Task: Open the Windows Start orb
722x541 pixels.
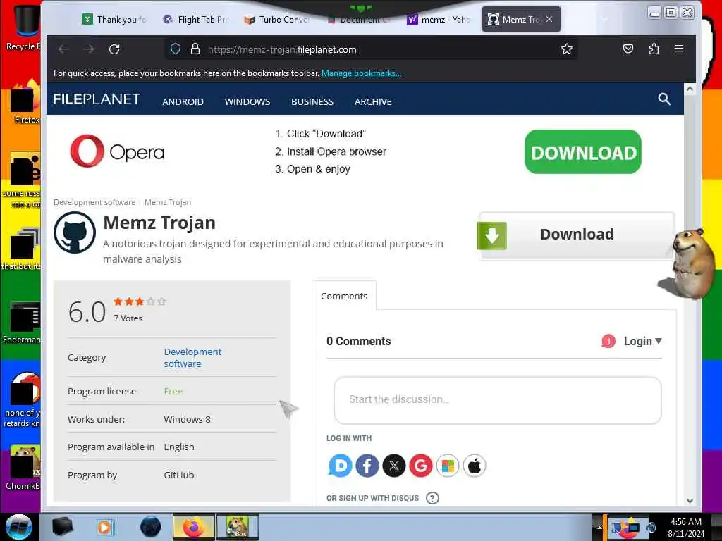Action: click(x=19, y=527)
